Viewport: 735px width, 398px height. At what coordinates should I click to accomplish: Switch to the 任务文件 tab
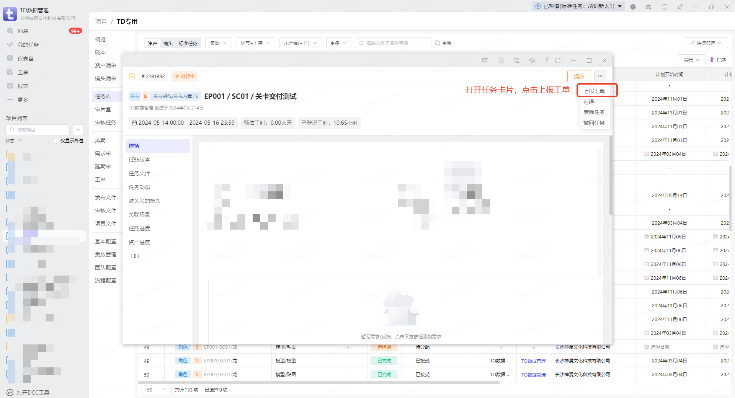coord(157,173)
